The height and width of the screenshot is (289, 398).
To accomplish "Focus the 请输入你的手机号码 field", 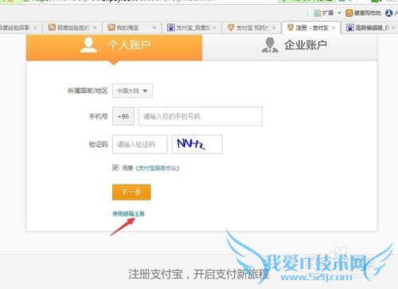I will [x=201, y=116].
